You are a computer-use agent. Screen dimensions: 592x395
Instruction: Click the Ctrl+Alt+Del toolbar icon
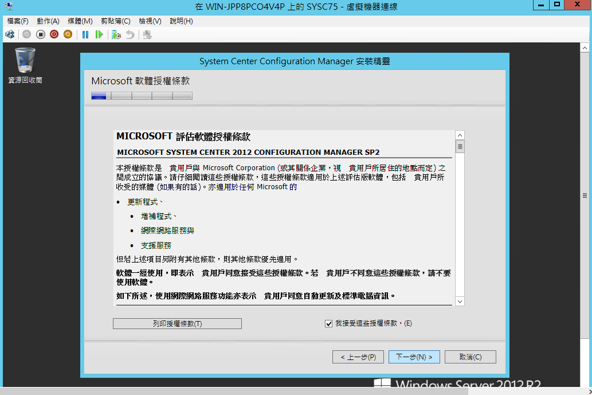point(10,35)
